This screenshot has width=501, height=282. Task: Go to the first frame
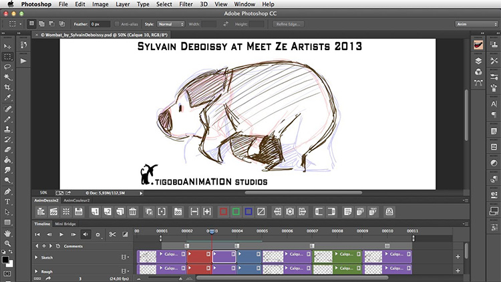37,235
